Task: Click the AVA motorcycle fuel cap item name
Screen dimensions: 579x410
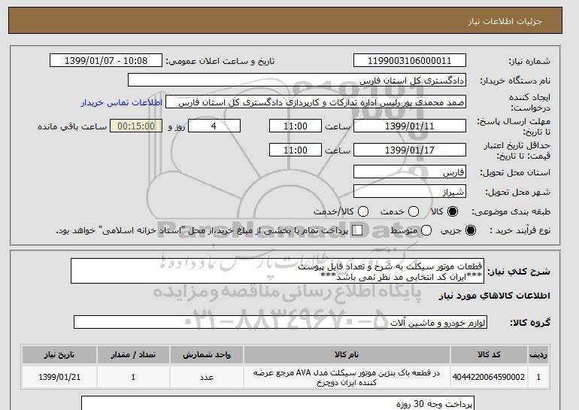Action: pos(347,378)
